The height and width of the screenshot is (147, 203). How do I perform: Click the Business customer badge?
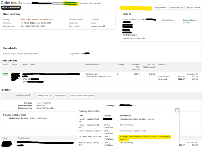[58, 4]
